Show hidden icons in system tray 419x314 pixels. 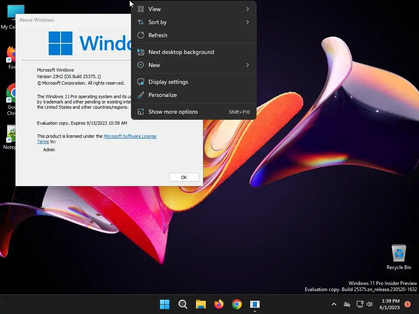pos(334,304)
